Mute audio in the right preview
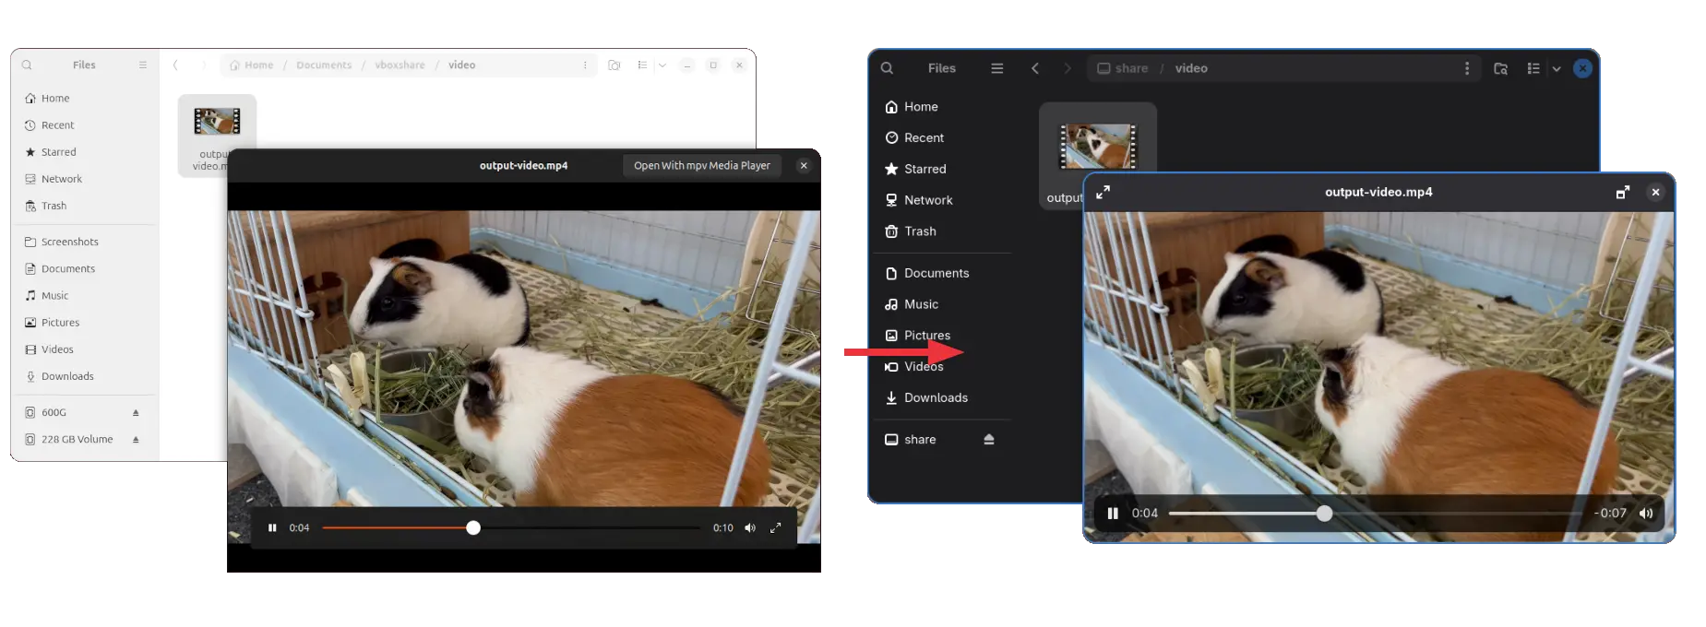Image resolution: width=1706 pixels, height=627 pixels. [x=1646, y=514]
